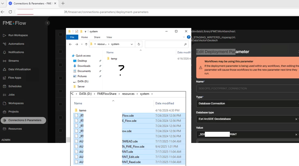The height and width of the screenshot is (166, 299).
Task: Open Desktop in Explorer navigation pane
Action: click(x=82, y=61)
